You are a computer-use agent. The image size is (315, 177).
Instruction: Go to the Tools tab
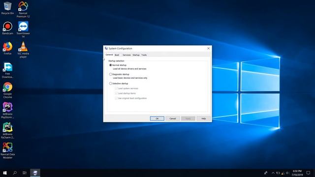point(144,55)
